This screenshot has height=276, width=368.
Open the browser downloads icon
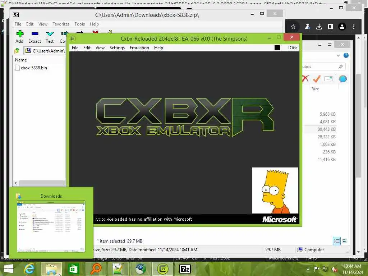pyautogui.click(x=319, y=27)
